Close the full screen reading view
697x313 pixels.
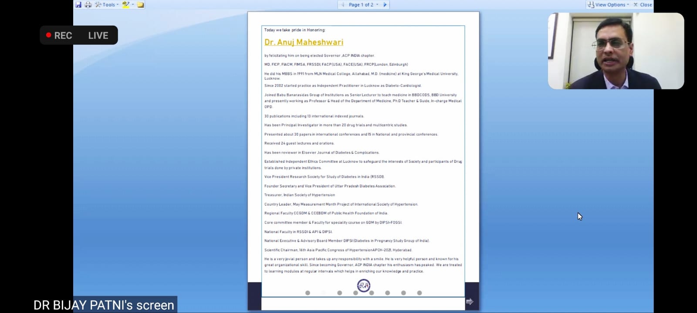pos(643,5)
